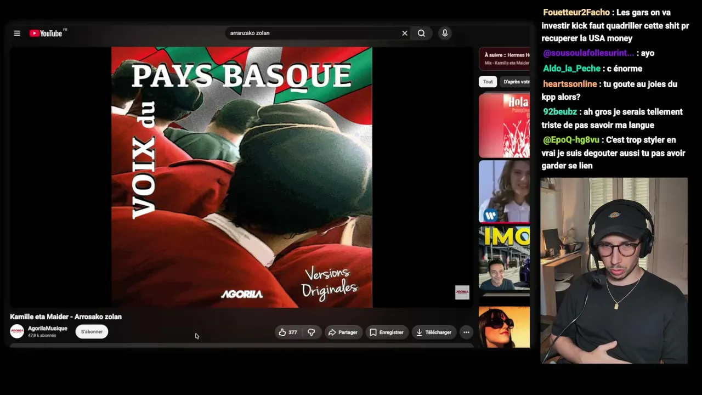Start voice search with the microphone icon
The width and height of the screenshot is (702, 395).
tap(445, 33)
